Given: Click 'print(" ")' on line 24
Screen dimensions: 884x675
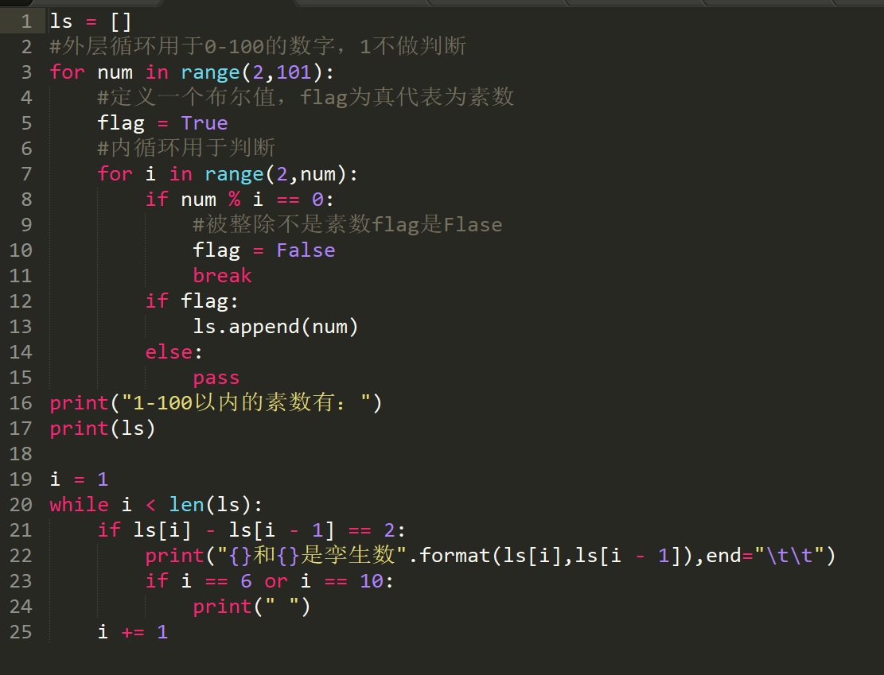Looking at the screenshot, I should [251, 607].
